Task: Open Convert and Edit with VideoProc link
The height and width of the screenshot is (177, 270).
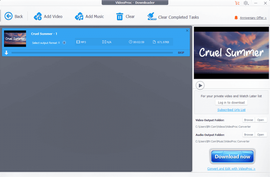Action: point(231,169)
